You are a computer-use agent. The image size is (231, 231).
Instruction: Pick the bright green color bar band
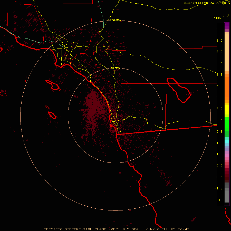(x=227, y=124)
